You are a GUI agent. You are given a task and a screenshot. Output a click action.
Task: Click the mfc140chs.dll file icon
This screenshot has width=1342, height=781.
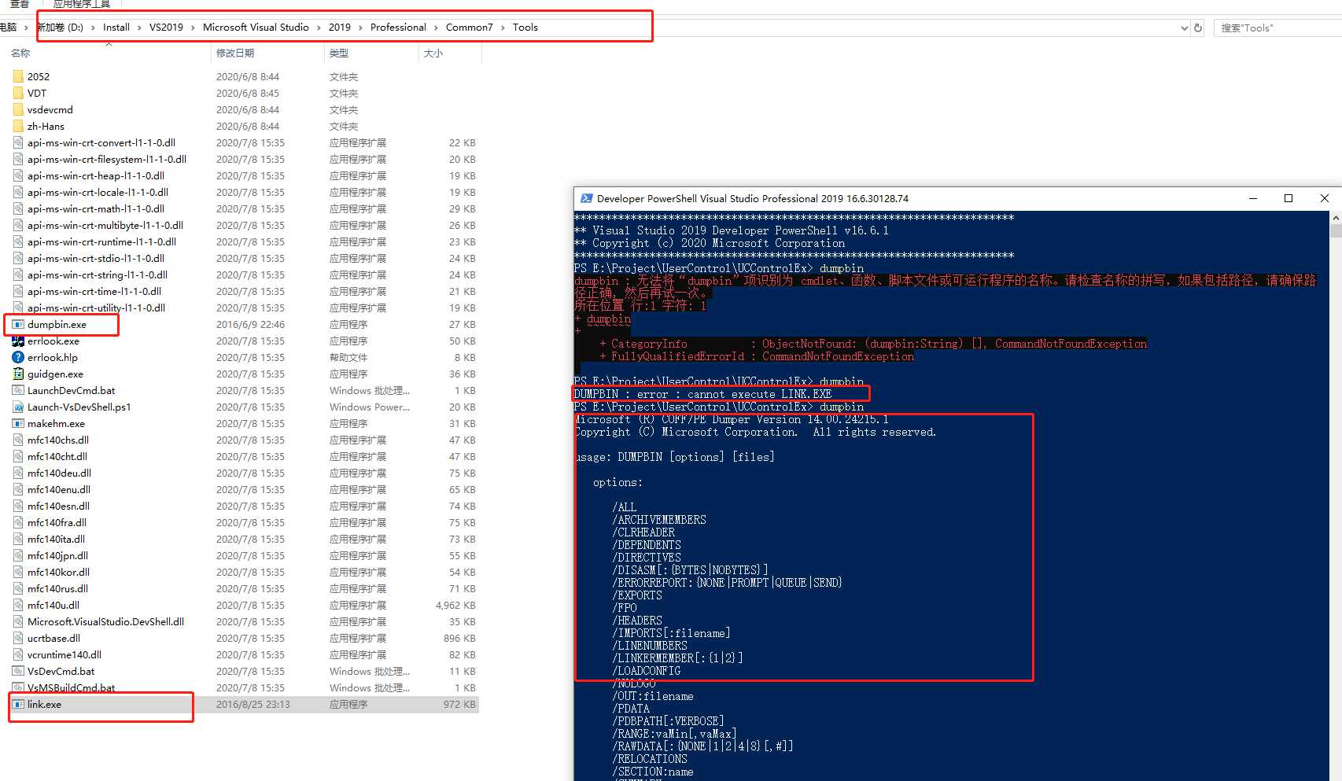pyautogui.click(x=18, y=440)
